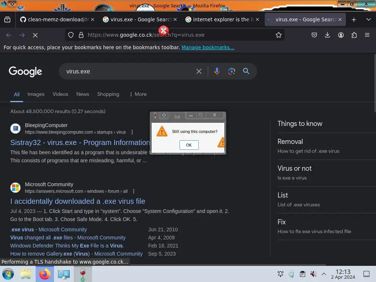Screen dimensions: 376x282
Task: Expand the Virus or not section
Action: pyautogui.click(x=326, y=173)
